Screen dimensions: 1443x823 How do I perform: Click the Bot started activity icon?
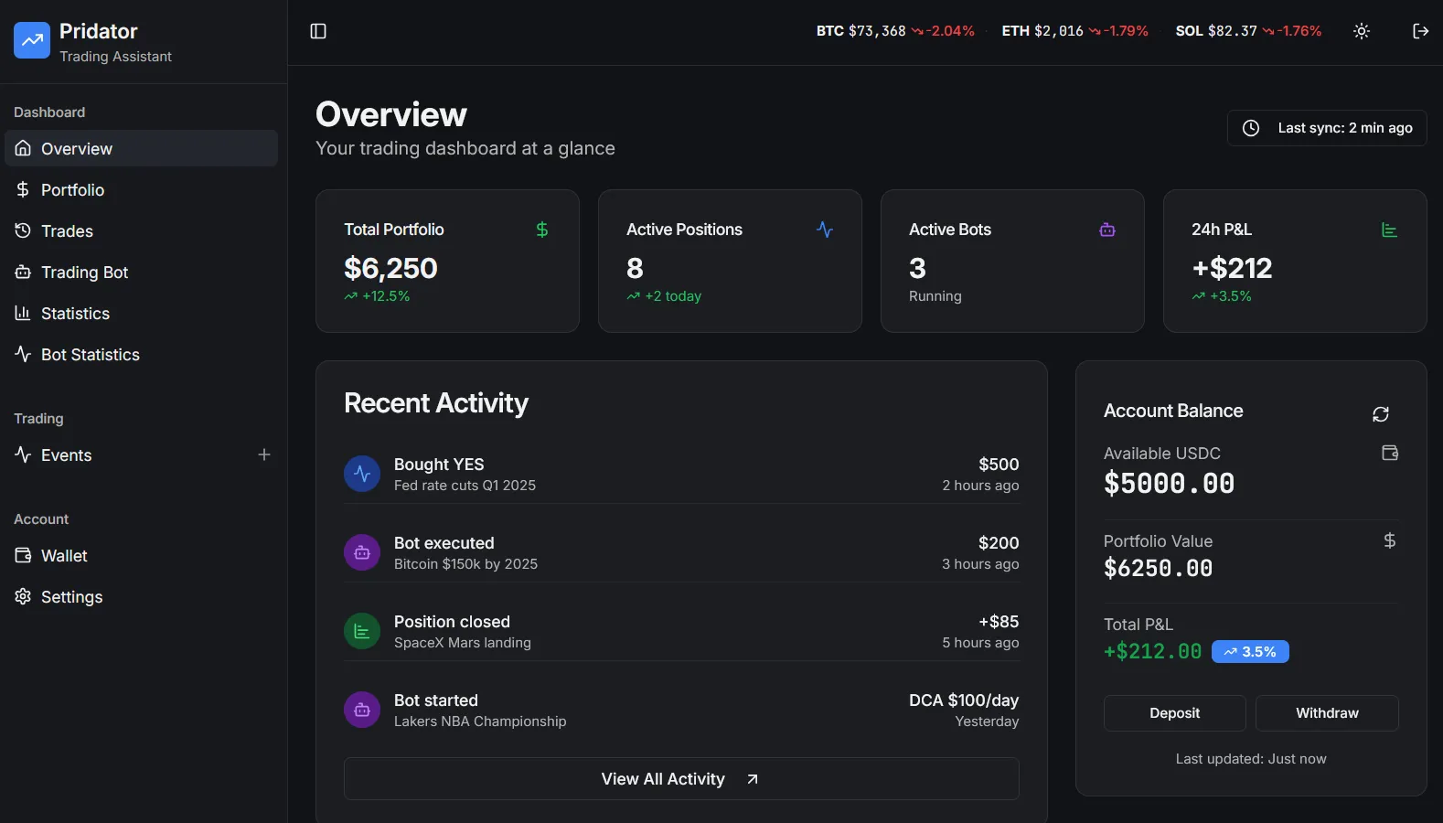[x=362, y=710]
